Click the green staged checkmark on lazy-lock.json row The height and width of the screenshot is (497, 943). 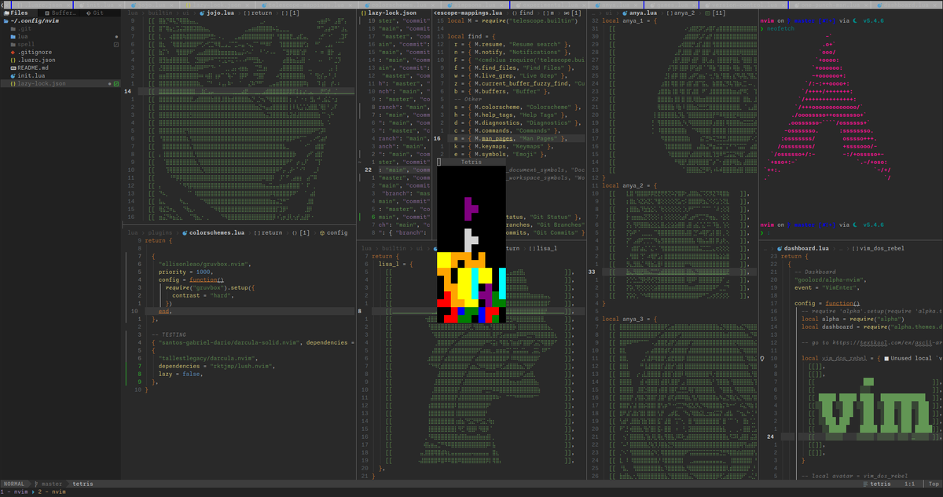click(x=116, y=84)
